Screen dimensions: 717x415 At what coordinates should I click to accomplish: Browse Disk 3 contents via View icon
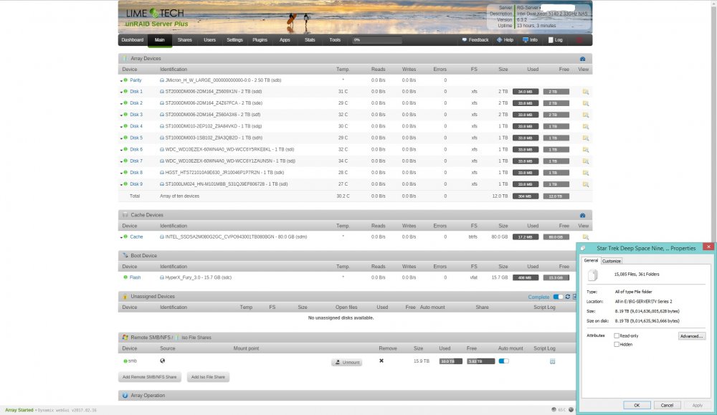click(585, 115)
